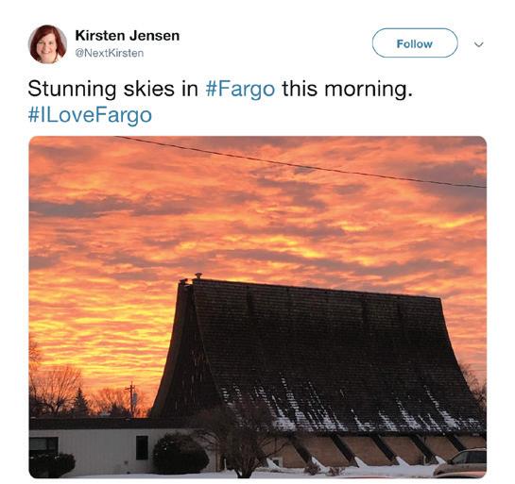This screenshot has width=515, height=484.
Task: Open Kirsten Jensen's profile avatar
Action: 47,43
